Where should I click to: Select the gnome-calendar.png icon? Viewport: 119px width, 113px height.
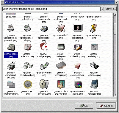[x=28, y=47]
